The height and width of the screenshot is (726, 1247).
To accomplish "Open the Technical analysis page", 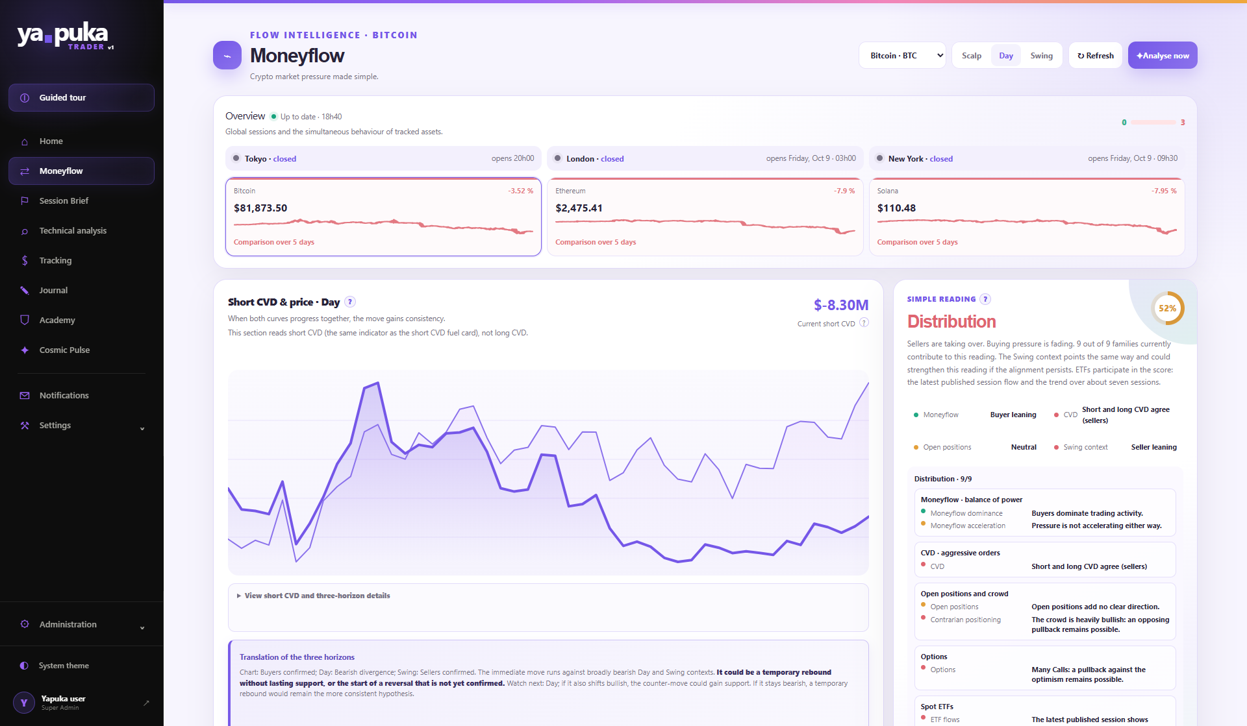I will (82, 231).
